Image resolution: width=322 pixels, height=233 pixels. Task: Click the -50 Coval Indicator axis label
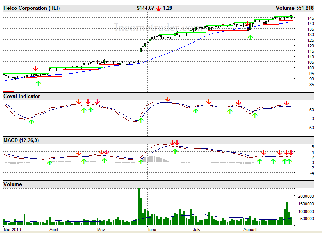coord(311,128)
